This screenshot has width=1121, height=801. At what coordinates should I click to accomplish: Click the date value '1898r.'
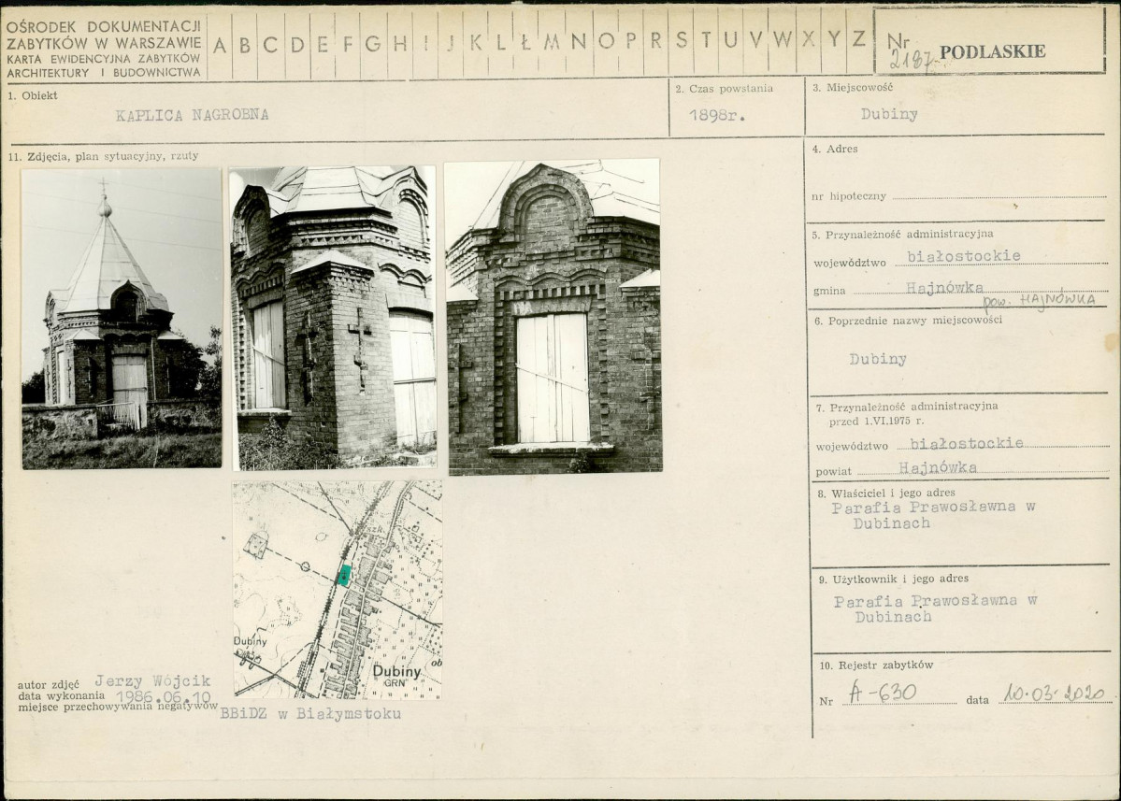pos(717,115)
